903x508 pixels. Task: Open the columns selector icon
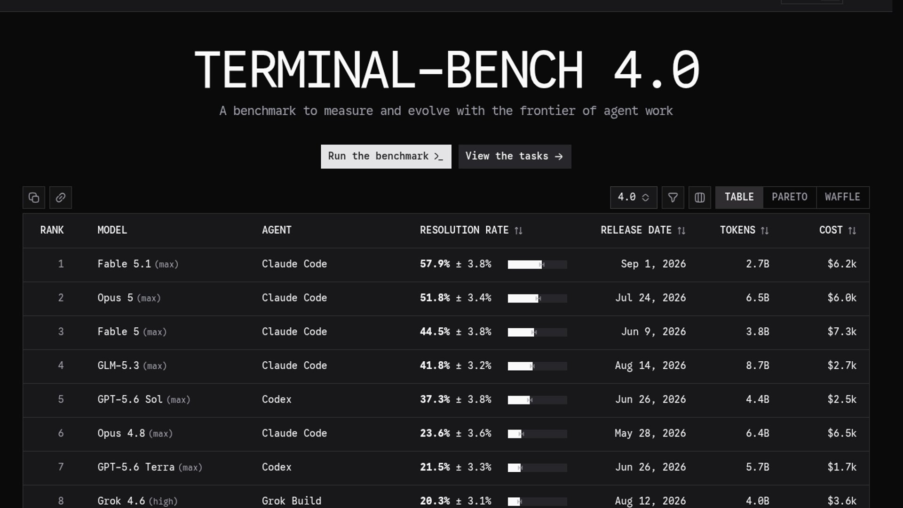pos(700,198)
